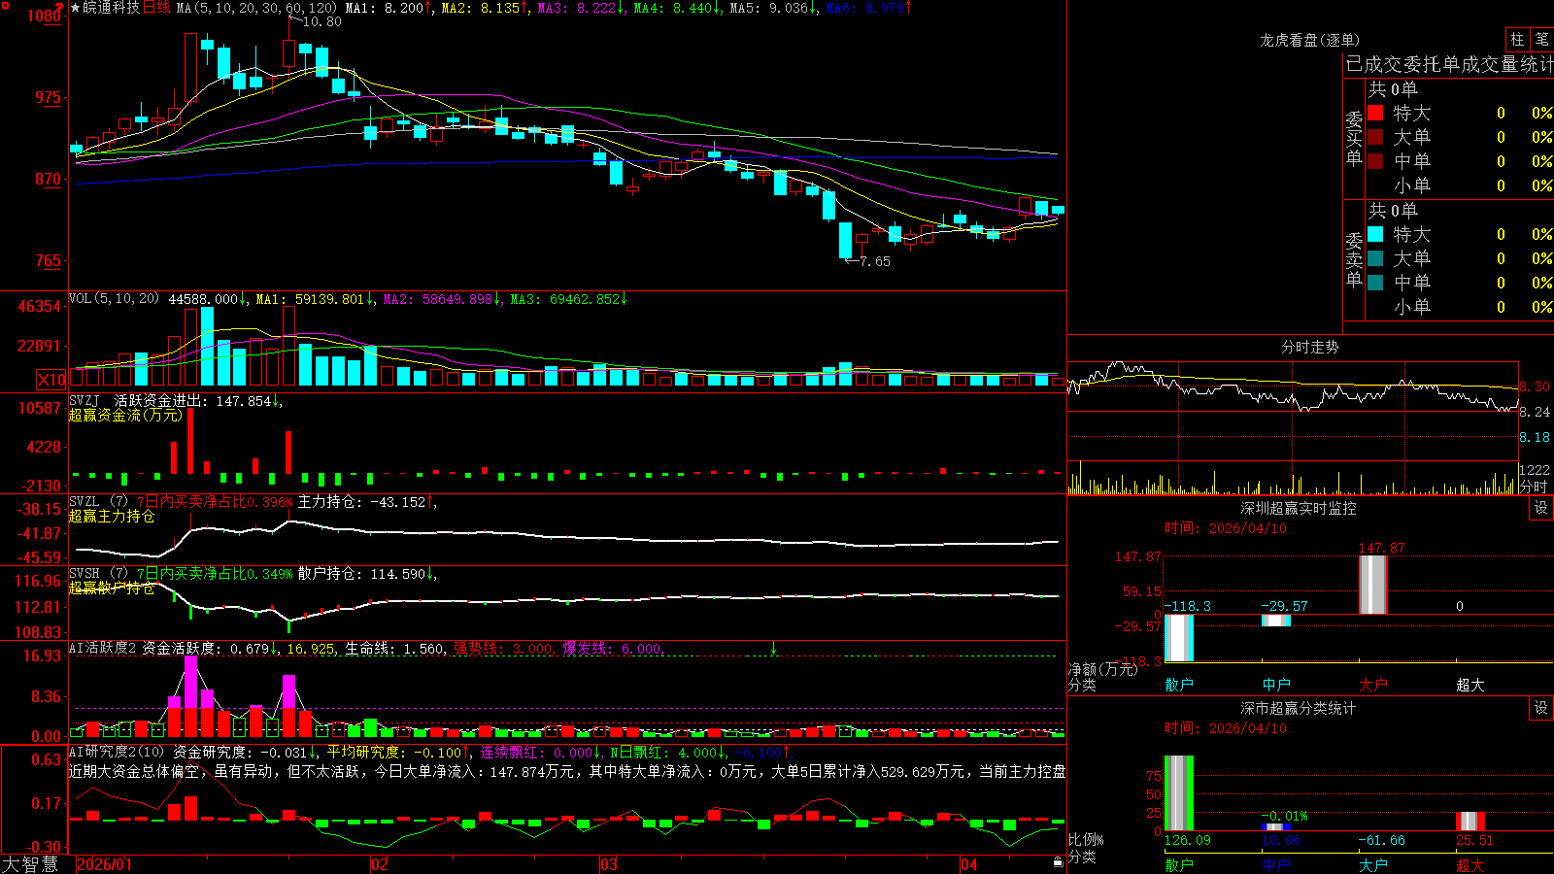Click the star icon beside 皖通科技
This screenshot has height=874, width=1554.
click(x=76, y=8)
